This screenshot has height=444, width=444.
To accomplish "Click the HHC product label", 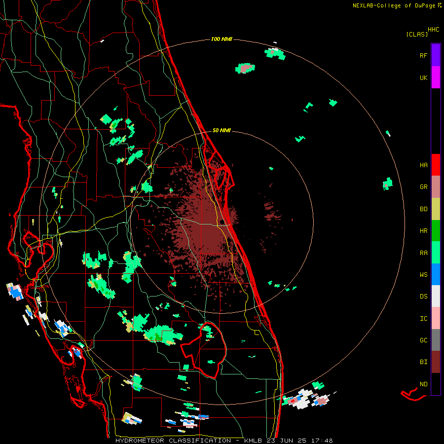I will click(433, 30).
